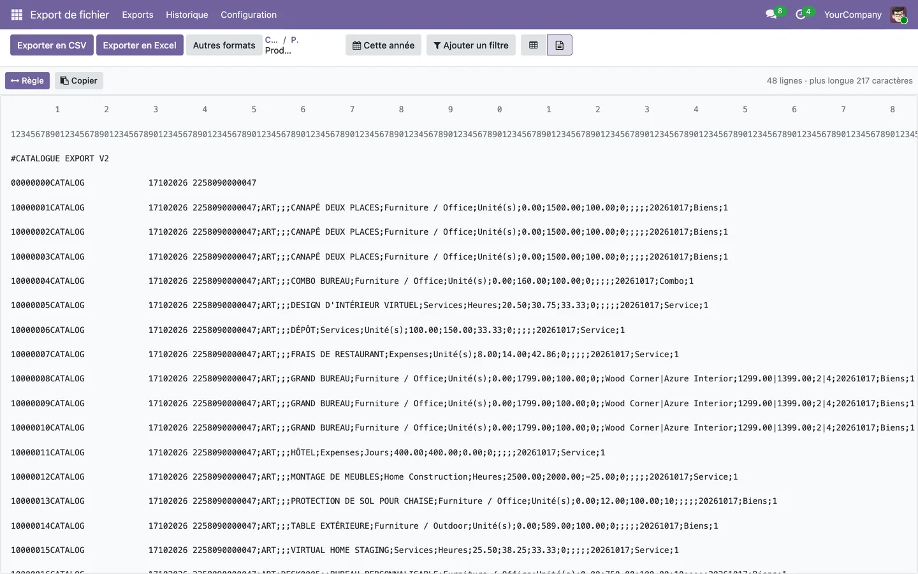
Task: Select line 10000009CATALOG row
Action: click(463, 403)
